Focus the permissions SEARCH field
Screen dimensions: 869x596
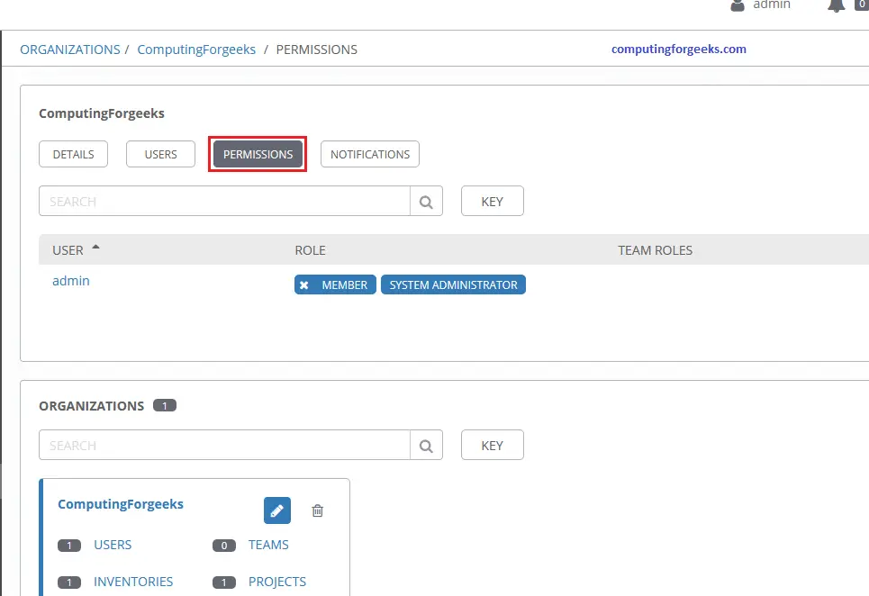[224, 201]
